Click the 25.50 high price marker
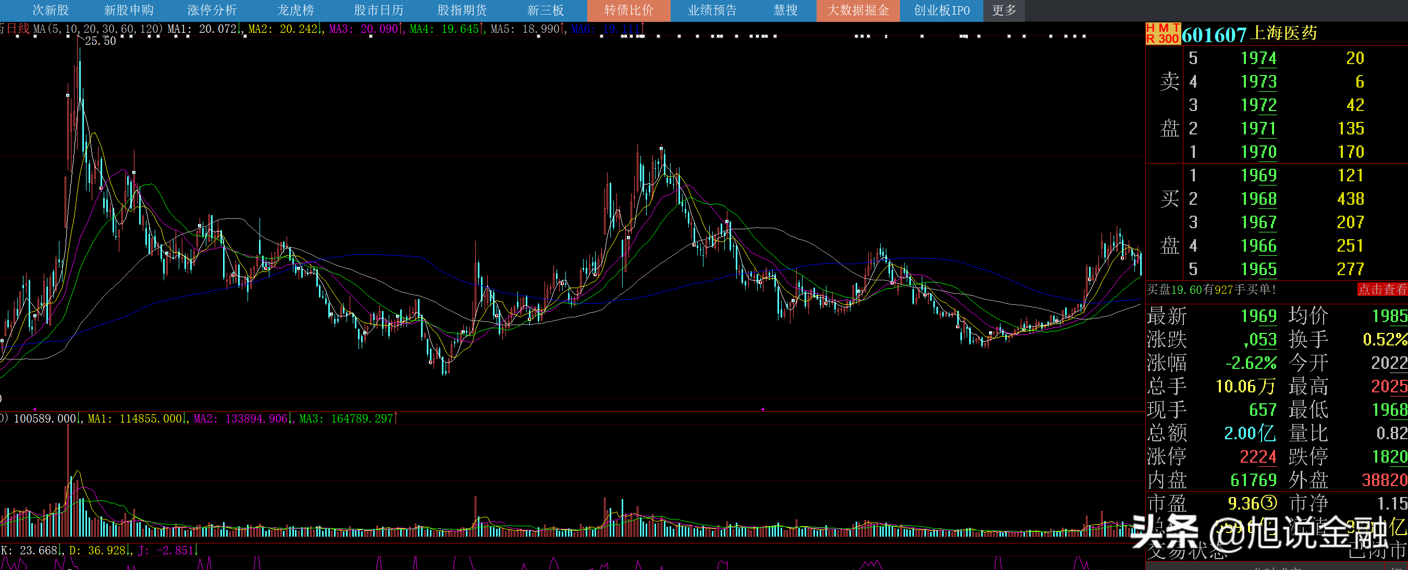Screen dimensions: 1408x570 (101, 41)
